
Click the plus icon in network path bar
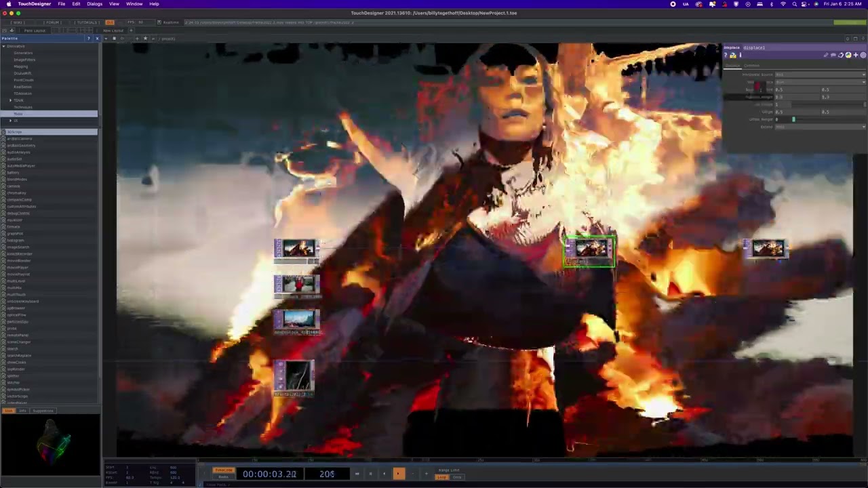click(136, 39)
